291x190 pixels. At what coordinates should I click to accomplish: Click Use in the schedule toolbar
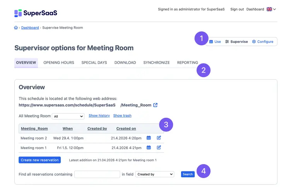(215, 42)
